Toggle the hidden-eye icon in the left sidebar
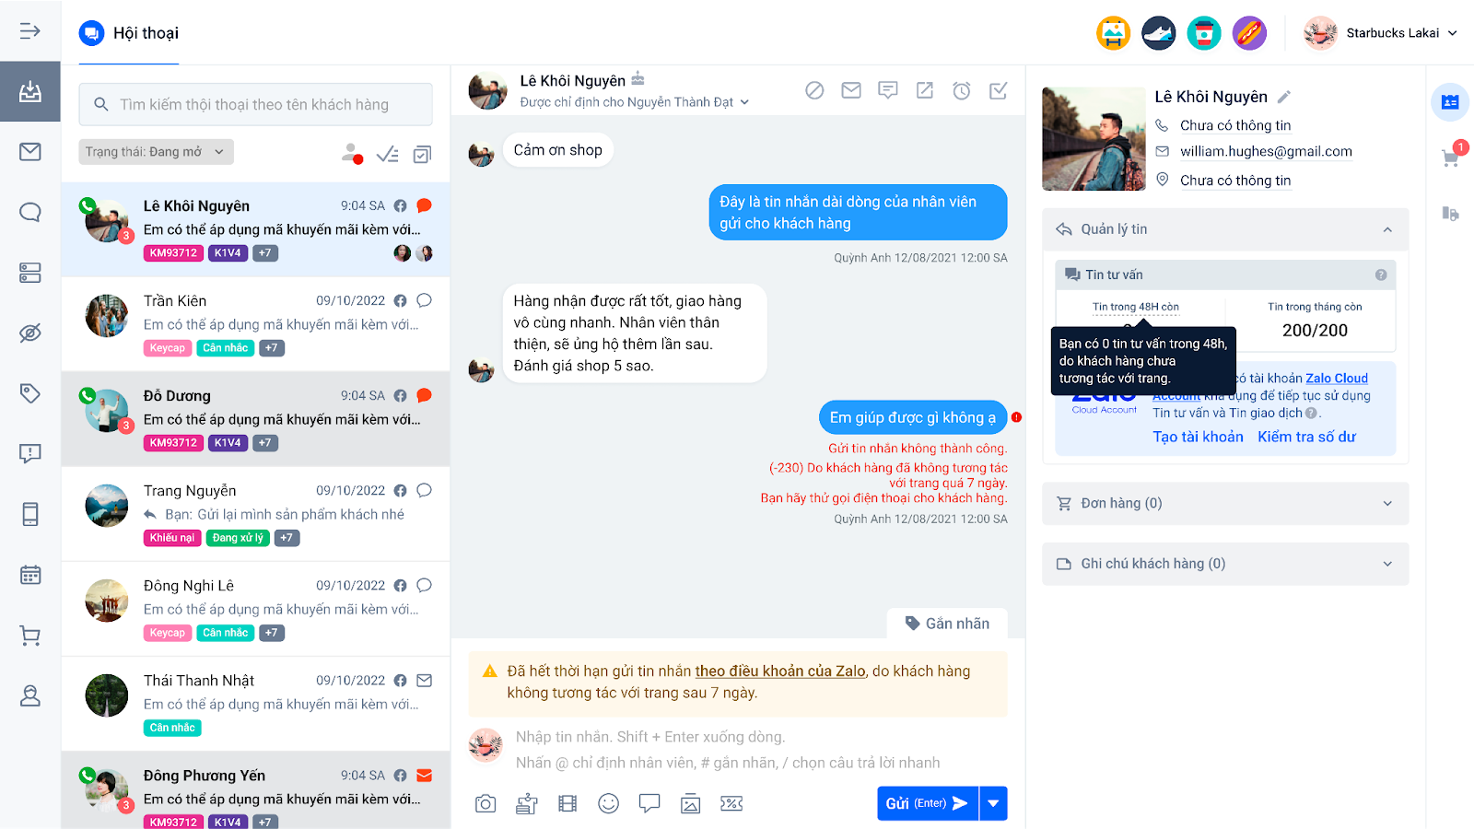The image size is (1474, 829). [x=30, y=333]
